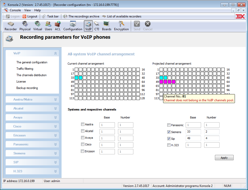Enable the Ericsson system checkbox
This screenshot has height=190, width=248.
click(x=82, y=151)
